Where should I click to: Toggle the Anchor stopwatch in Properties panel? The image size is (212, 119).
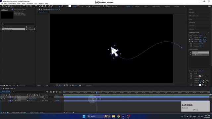(x=191, y=37)
